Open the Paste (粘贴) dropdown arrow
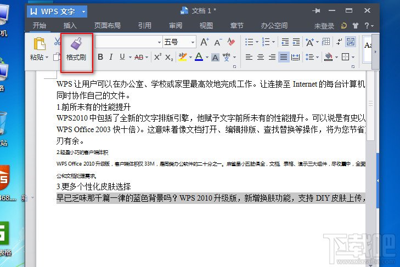The image size is (400, 267). 47,58
